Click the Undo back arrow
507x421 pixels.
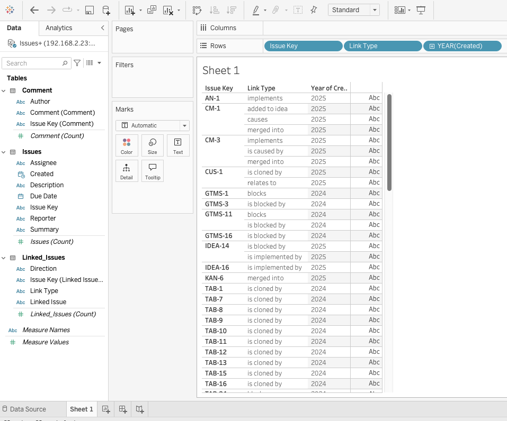tap(34, 10)
